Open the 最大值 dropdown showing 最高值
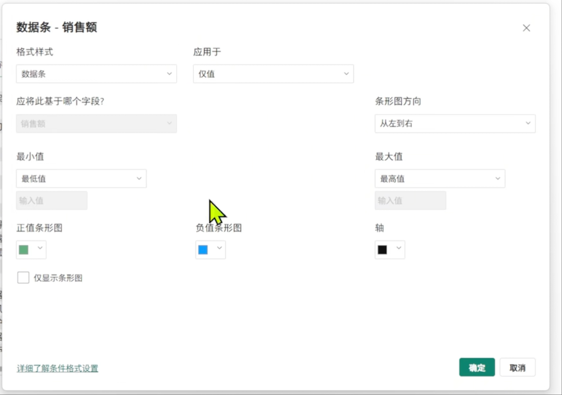 [x=440, y=178]
